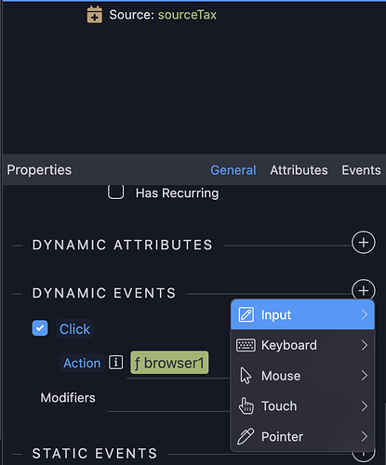Click the sourceTax link

187,15
